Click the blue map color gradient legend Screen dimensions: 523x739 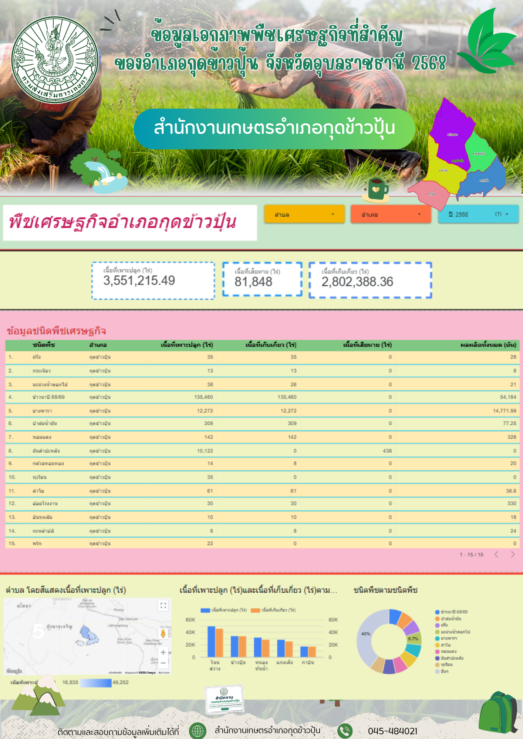point(95,682)
